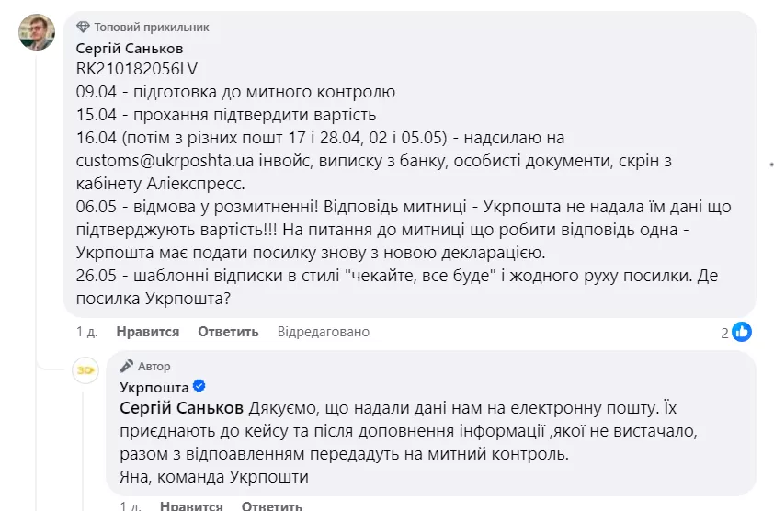
Task: Click the diamond top fan badge icon
Action: point(84,28)
